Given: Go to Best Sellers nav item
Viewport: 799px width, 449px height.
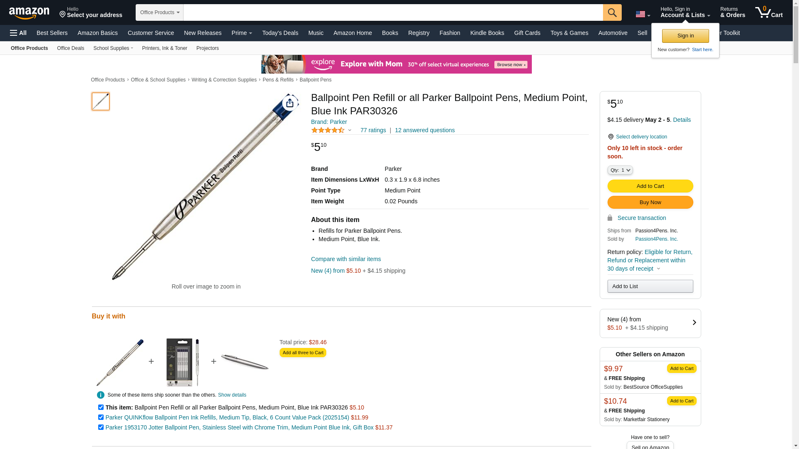Looking at the screenshot, I should [x=52, y=33].
